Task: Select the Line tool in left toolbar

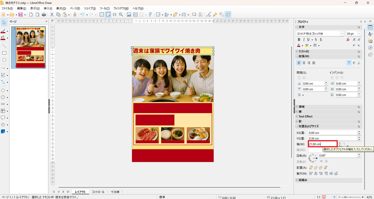Action: (4, 46)
